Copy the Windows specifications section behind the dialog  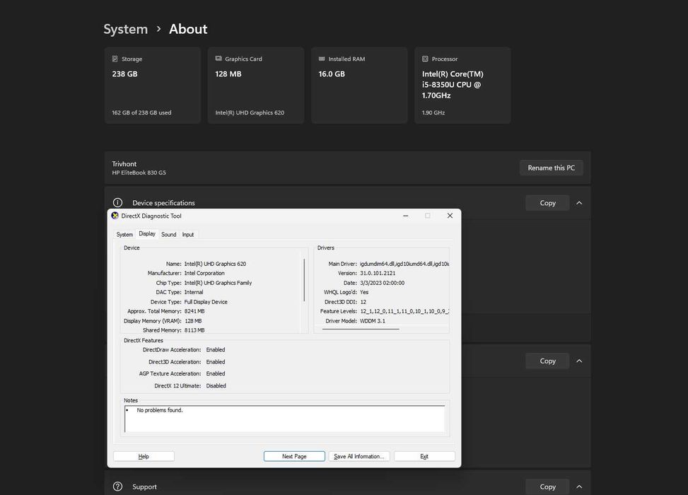click(547, 361)
